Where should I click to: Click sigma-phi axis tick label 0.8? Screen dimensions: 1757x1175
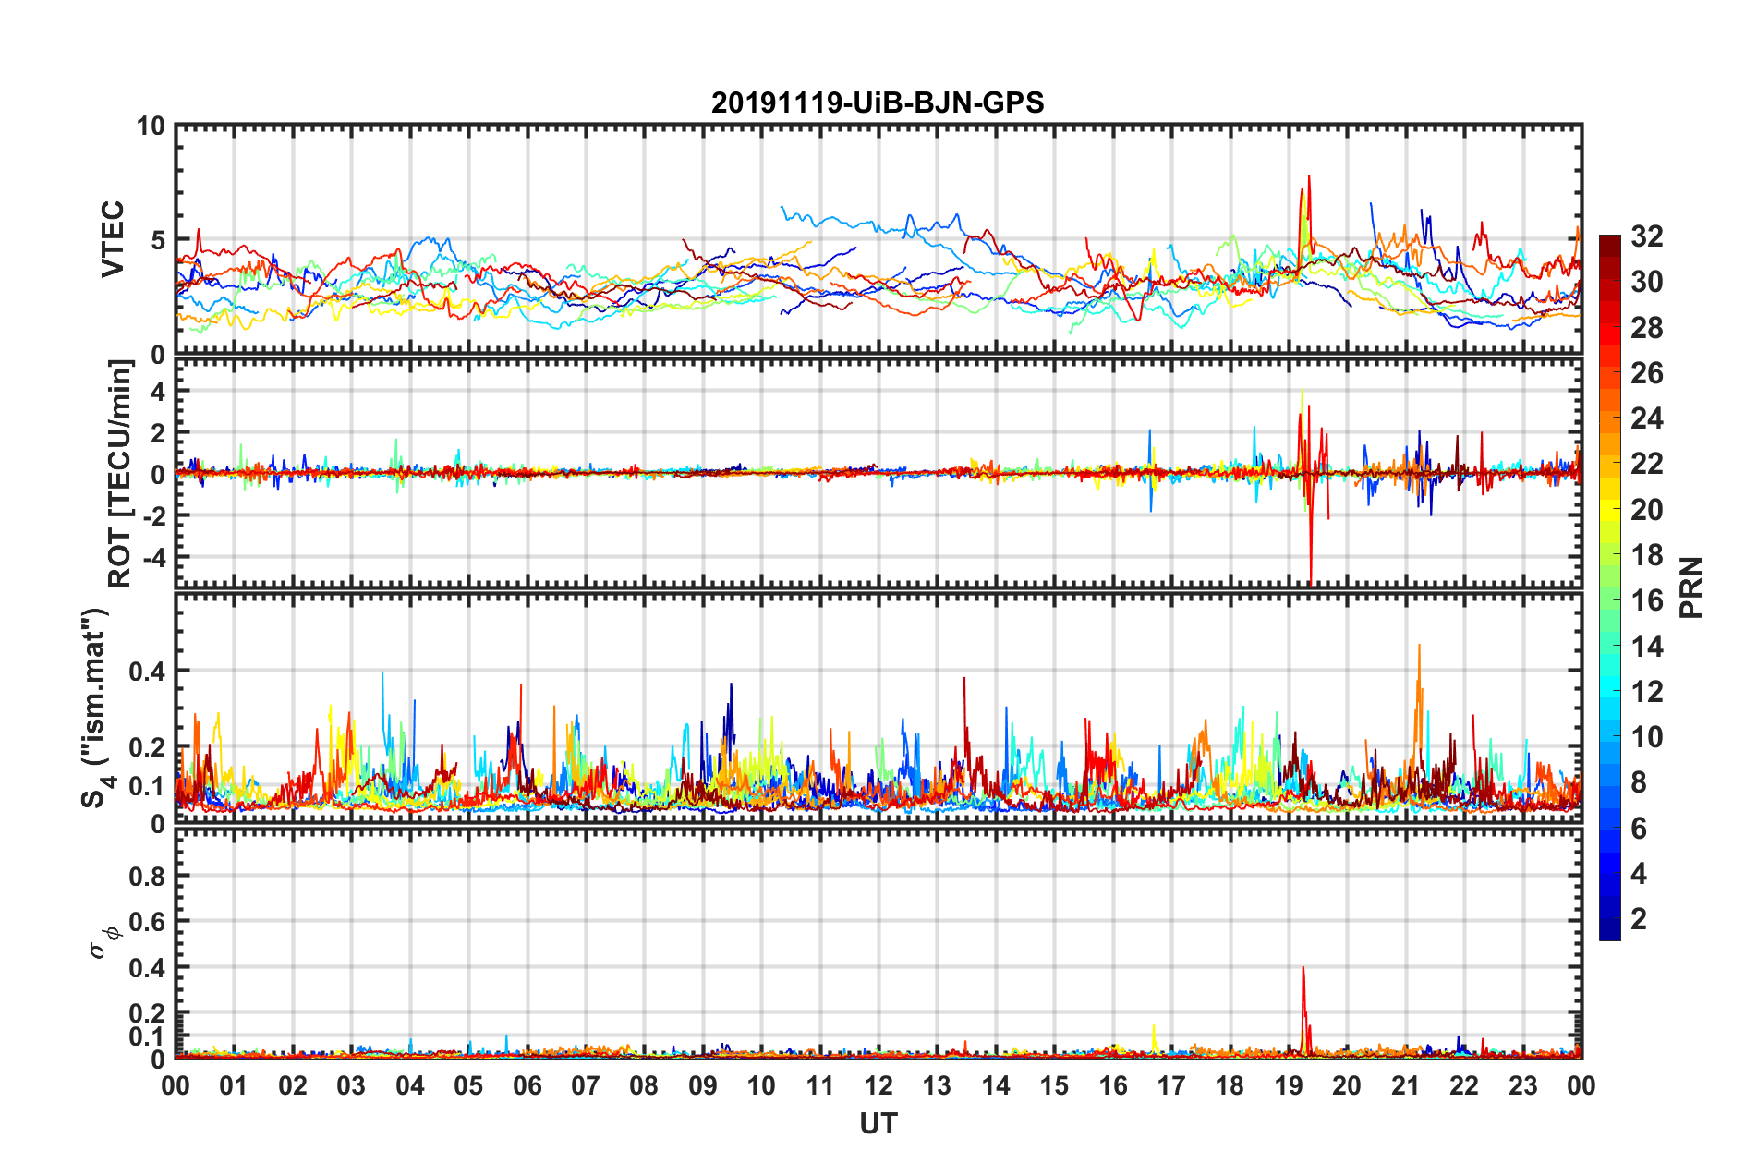coord(148,876)
